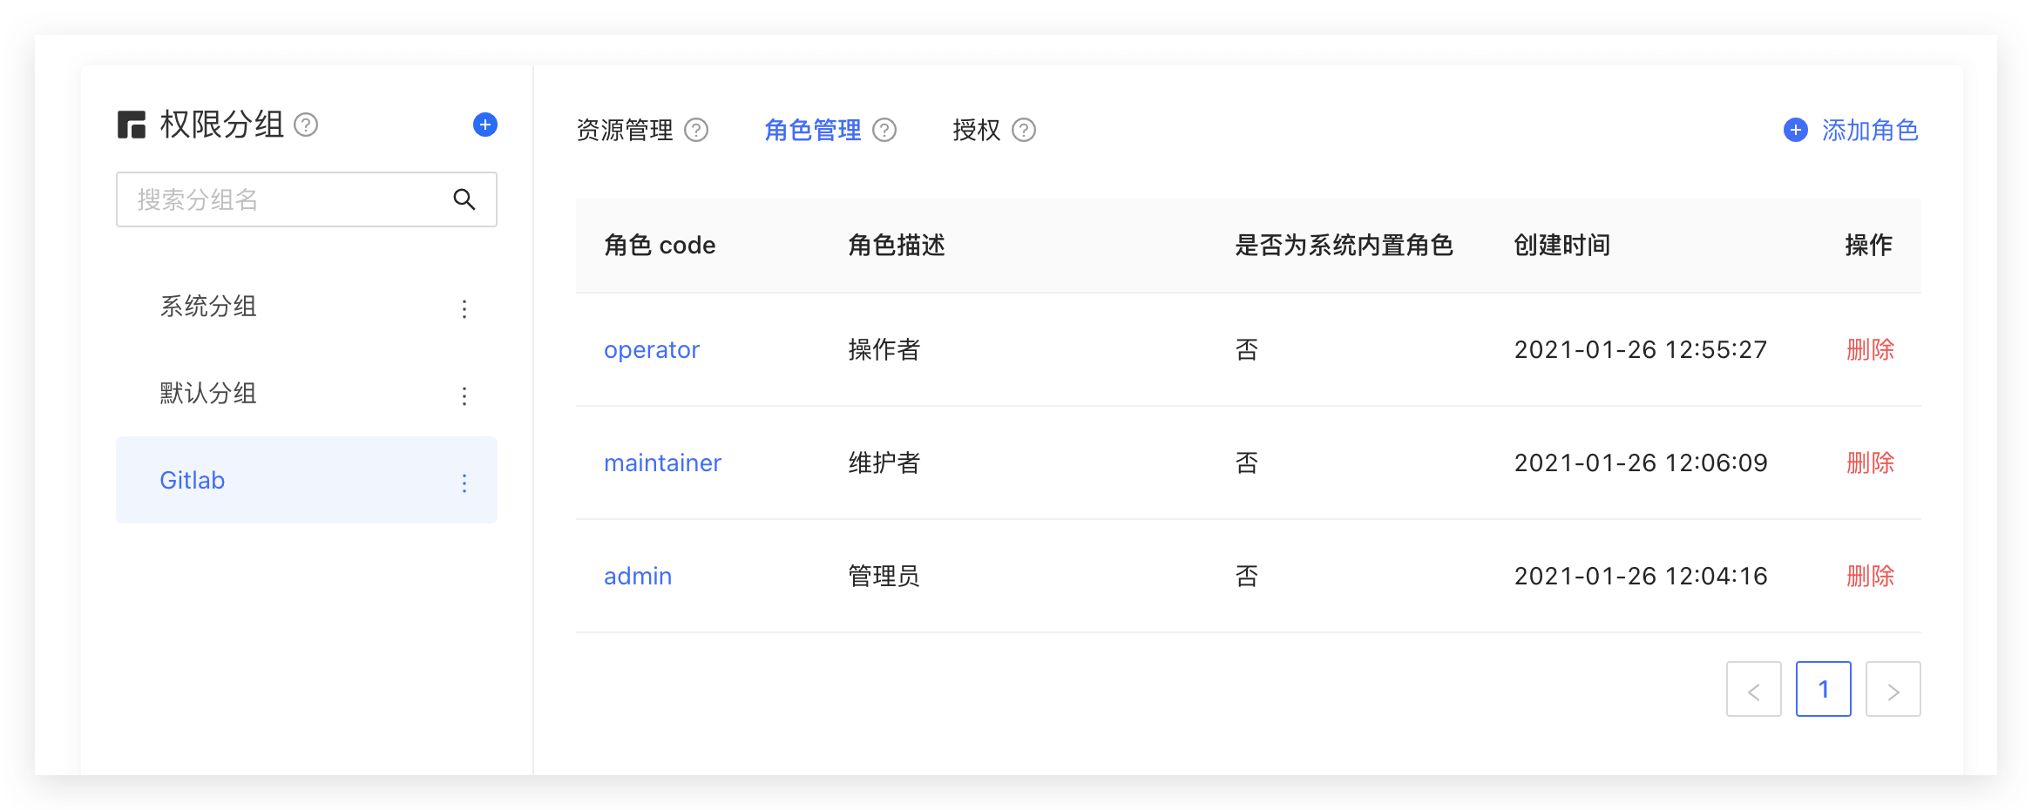Open the operator role link
The image size is (2032, 810).
click(x=651, y=349)
